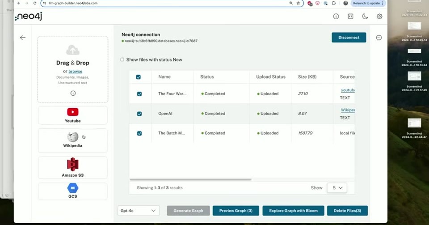Select the Wikipedia source tile
The width and height of the screenshot is (429, 225).
[72, 140]
